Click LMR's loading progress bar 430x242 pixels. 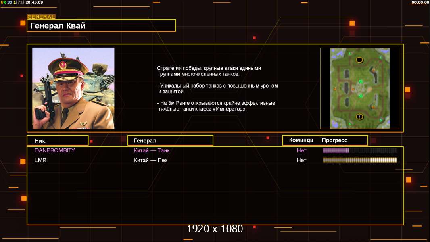(360, 160)
